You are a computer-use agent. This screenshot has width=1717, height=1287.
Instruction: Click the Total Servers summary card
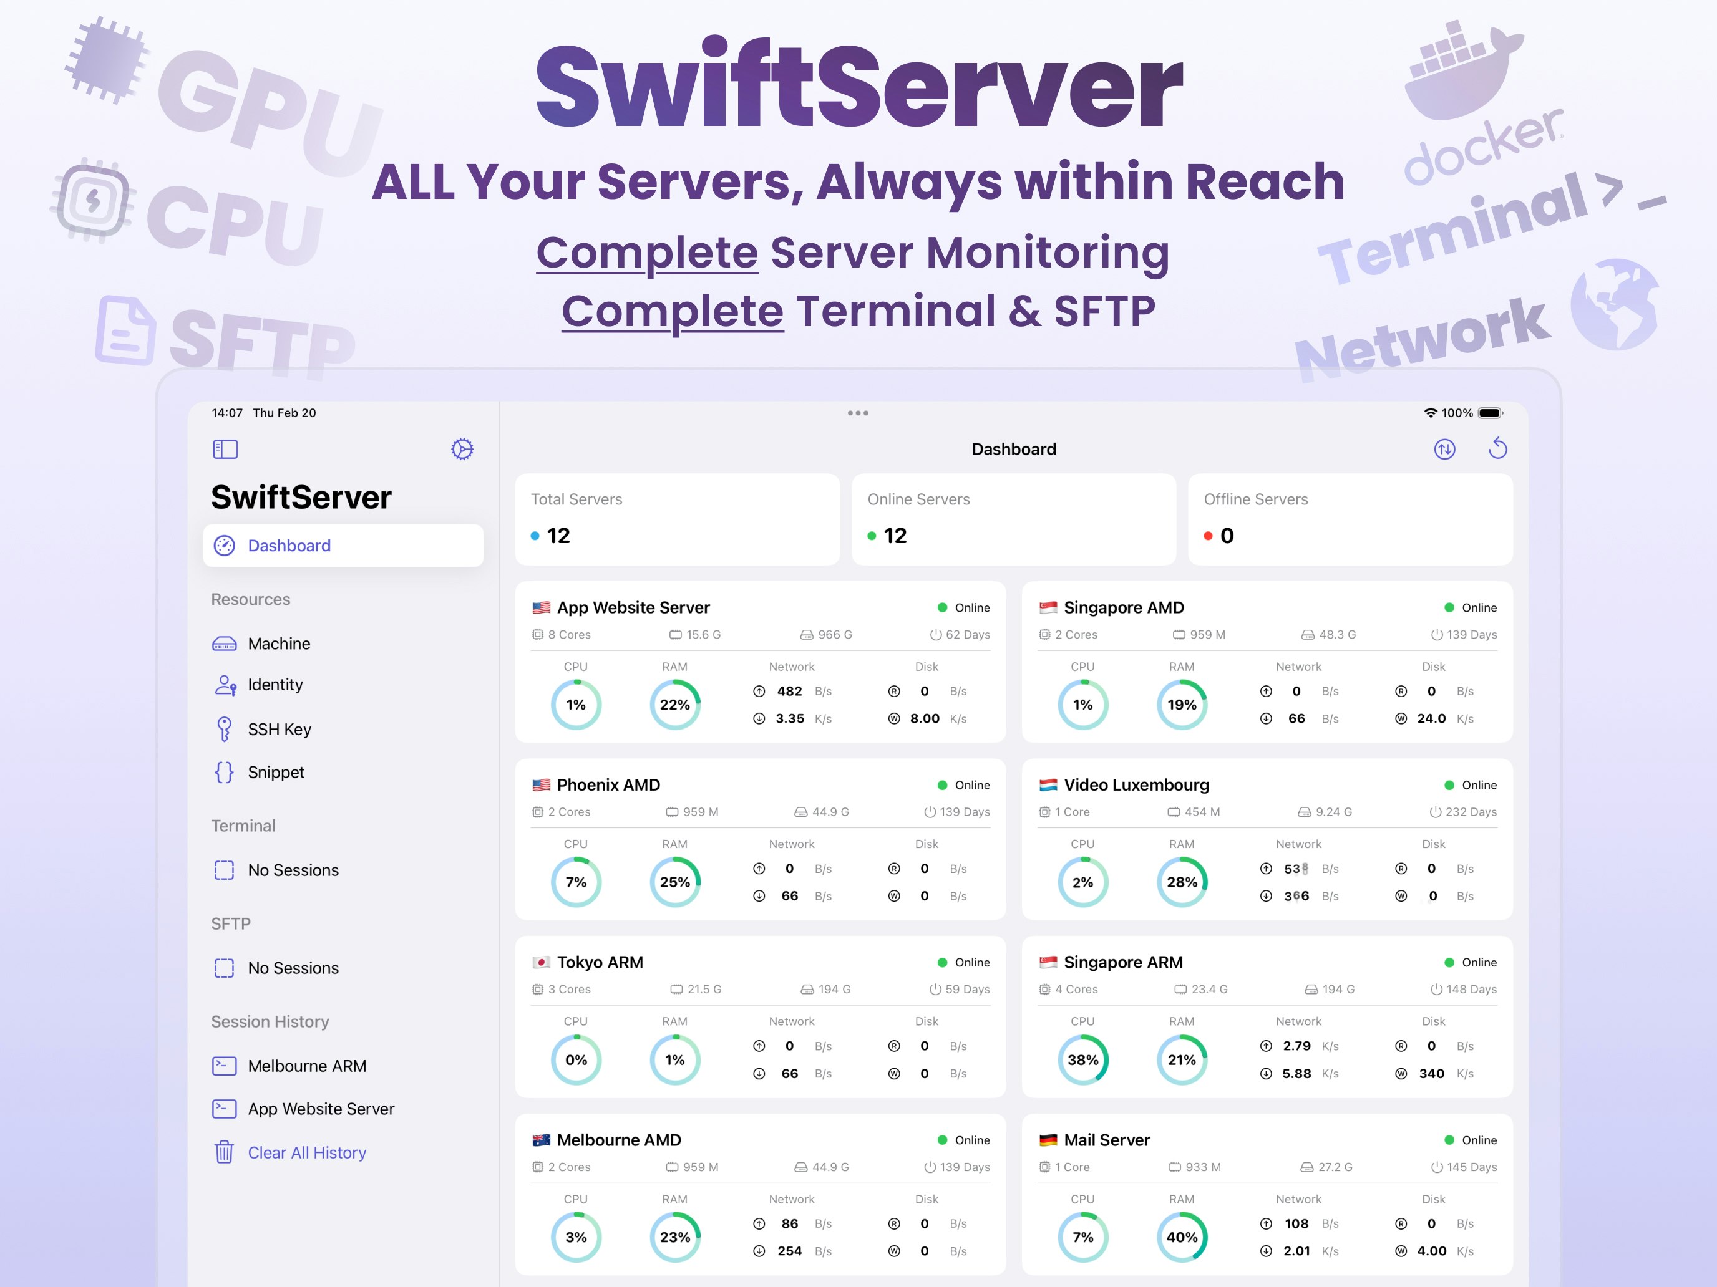click(x=677, y=519)
